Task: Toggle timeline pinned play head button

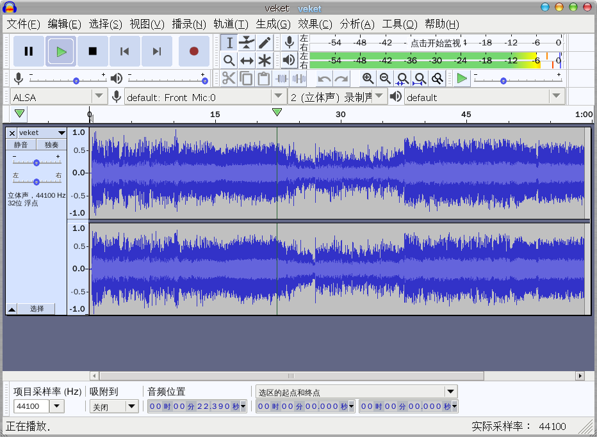Action: coord(19,113)
